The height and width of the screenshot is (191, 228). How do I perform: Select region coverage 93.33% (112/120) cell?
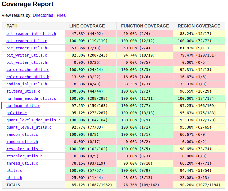(x=199, y=120)
